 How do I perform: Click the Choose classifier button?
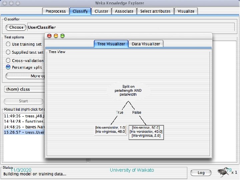point(16,27)
